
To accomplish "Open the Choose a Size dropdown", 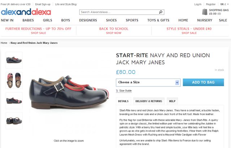I will tap(148, 82).
